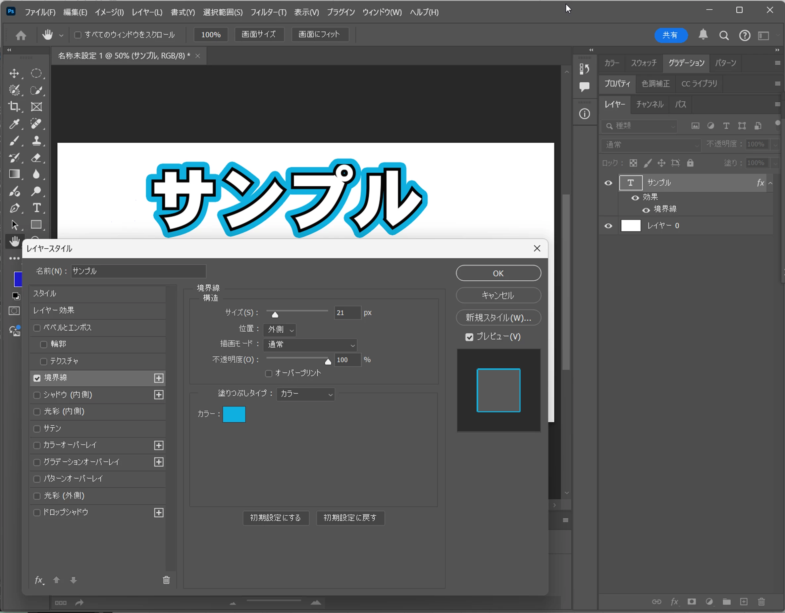Hide the レイヤー 0 layer visibility
Viewport: 785px width, 613px height.
(608, 226)
